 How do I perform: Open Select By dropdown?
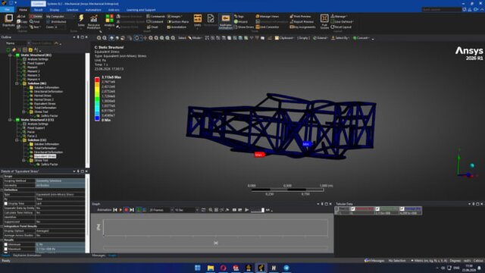340,38
